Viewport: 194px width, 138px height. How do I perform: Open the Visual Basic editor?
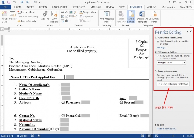[5, 17]
